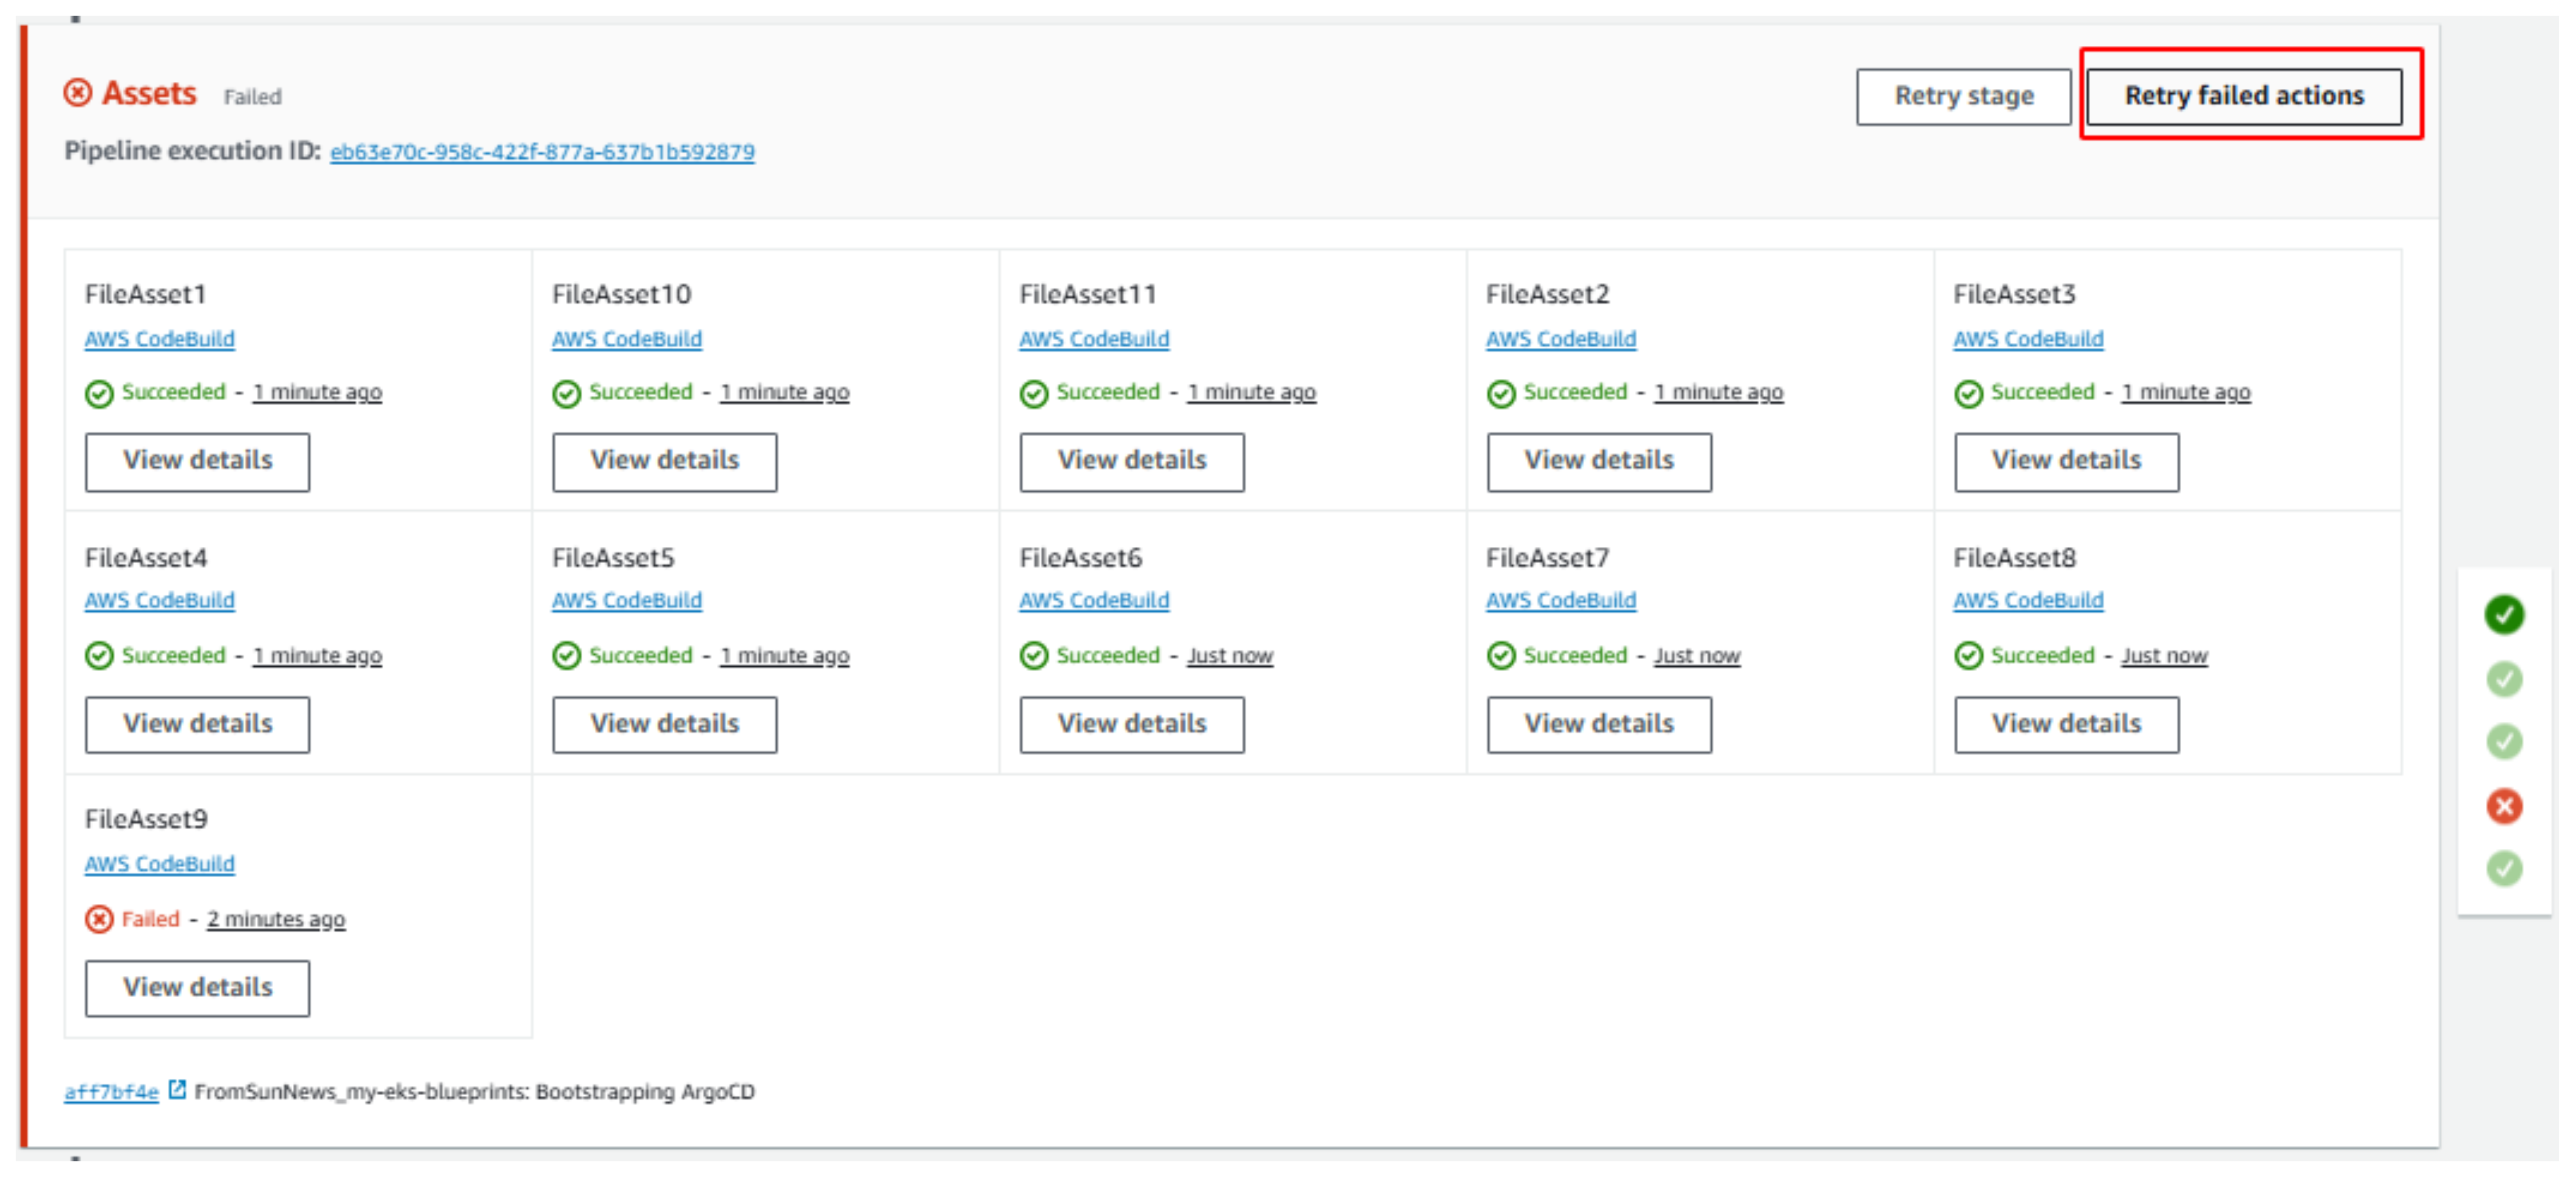Open AWS CodeBuild link under FileAsset4
The image size is (2576, 1177).
[160, 601]
